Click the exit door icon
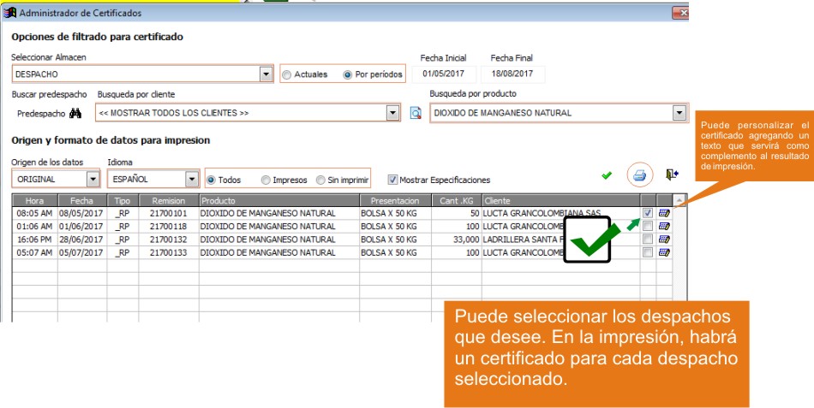814x408 pixels. point(672,174)
